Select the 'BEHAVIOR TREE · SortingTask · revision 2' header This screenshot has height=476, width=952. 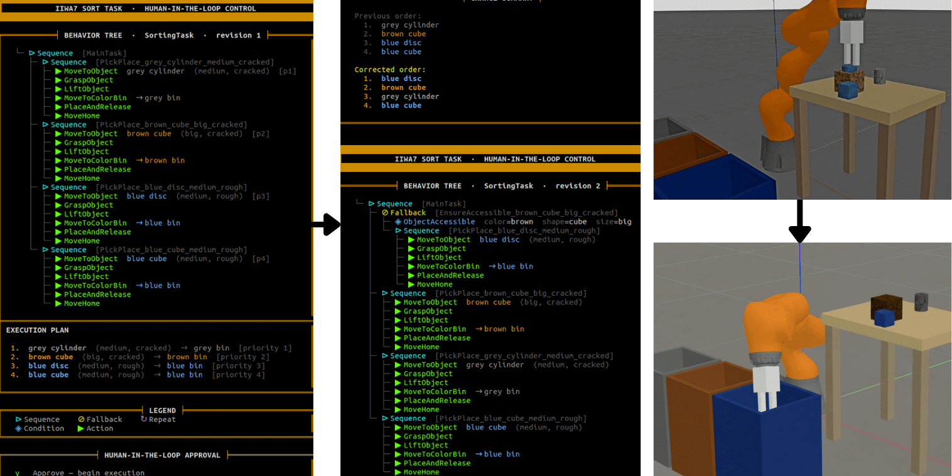(502, 186)
